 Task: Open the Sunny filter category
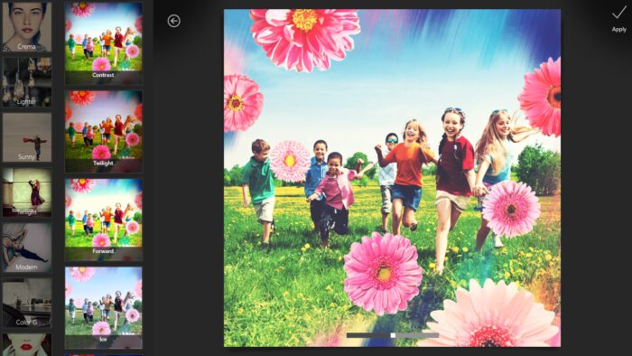pyautogui.click(x=27, y=137)
